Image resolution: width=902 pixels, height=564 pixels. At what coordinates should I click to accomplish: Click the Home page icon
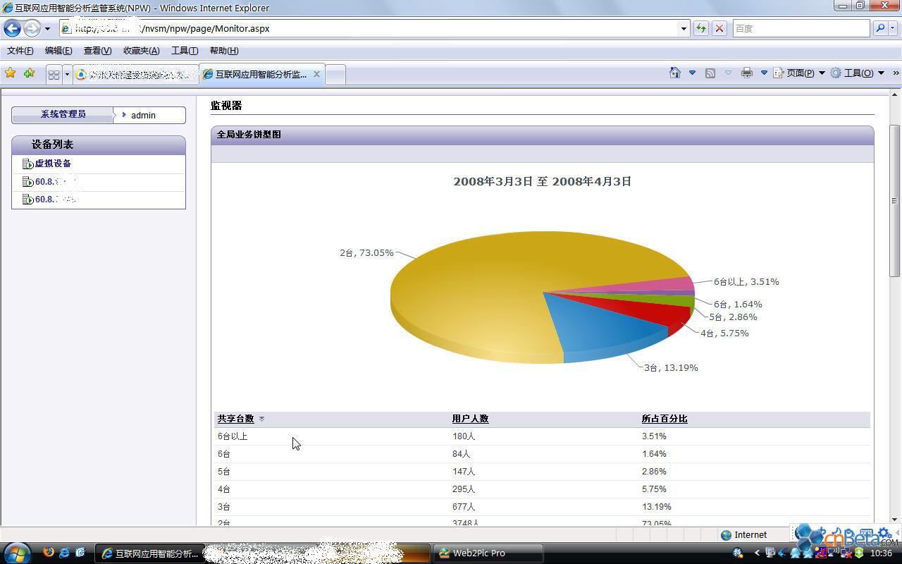coord(674,73)
